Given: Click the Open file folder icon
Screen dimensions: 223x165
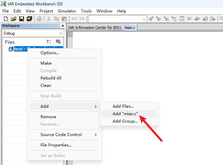Looking at the screenshot, I should pos(13,19).
